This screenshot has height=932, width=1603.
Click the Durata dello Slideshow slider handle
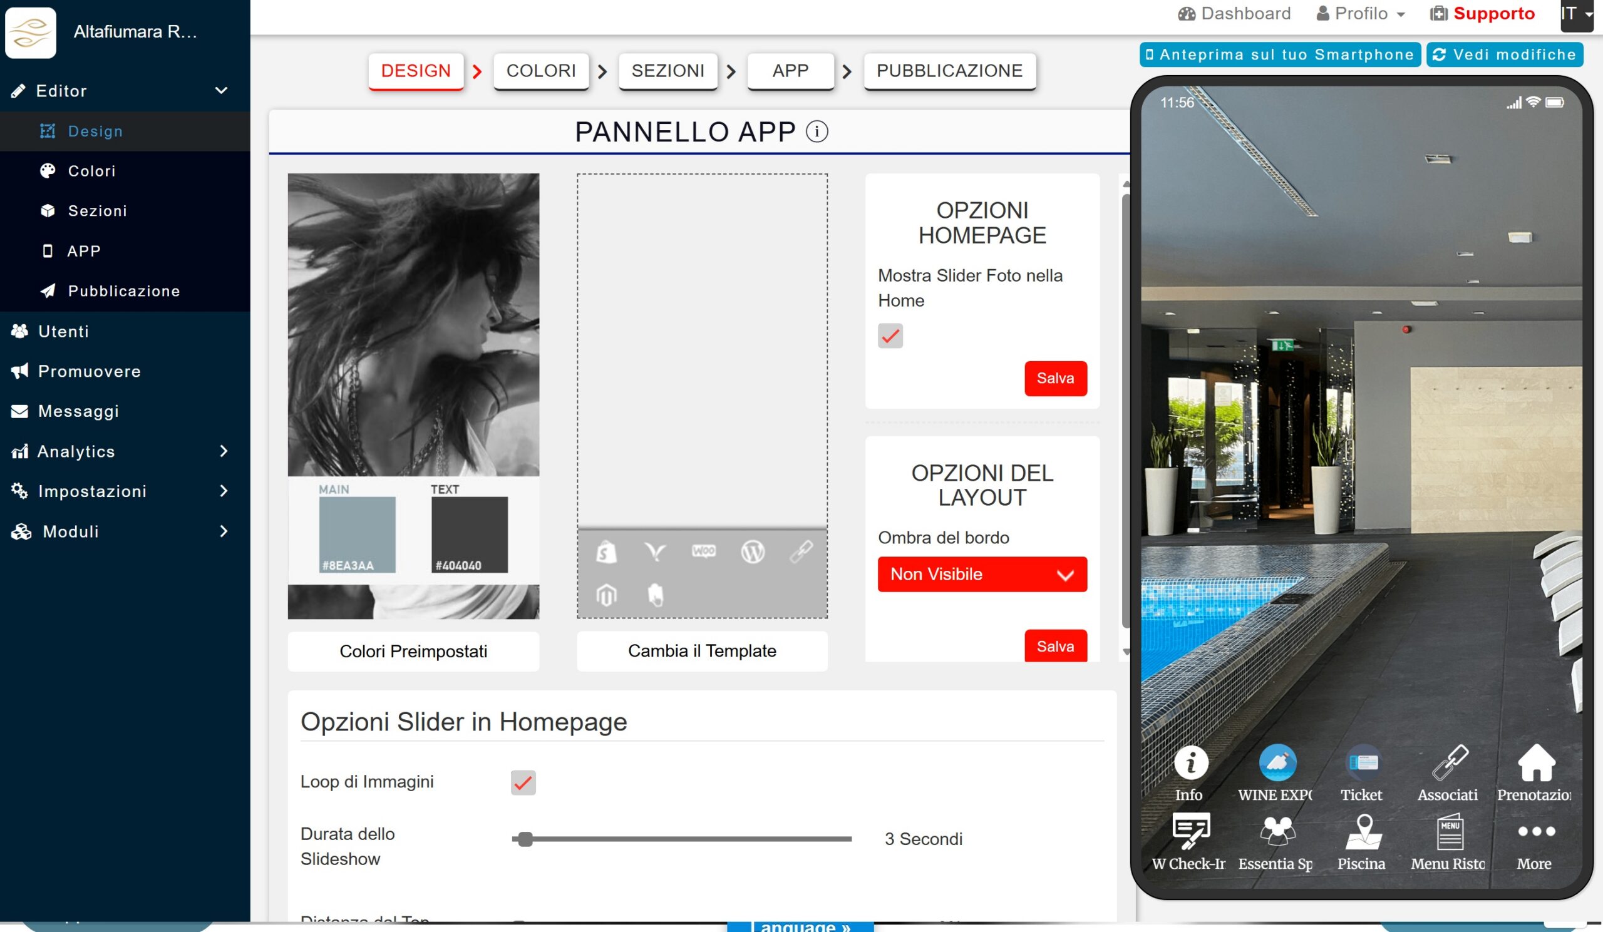coord(524,839)
